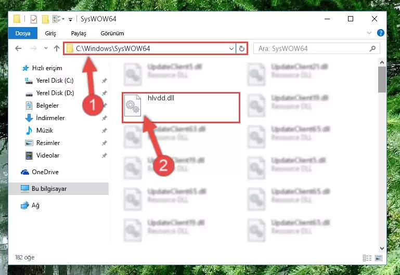Minimize the SysWOW64 window

coord(327,19)
